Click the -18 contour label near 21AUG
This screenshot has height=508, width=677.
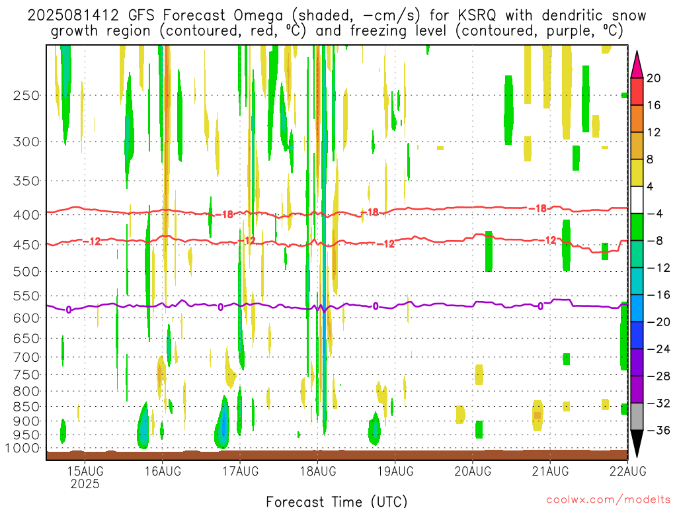point(538,208)
